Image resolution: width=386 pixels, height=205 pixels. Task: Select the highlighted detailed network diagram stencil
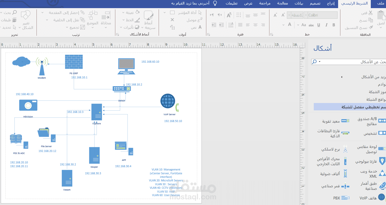(x=350, y=107)
